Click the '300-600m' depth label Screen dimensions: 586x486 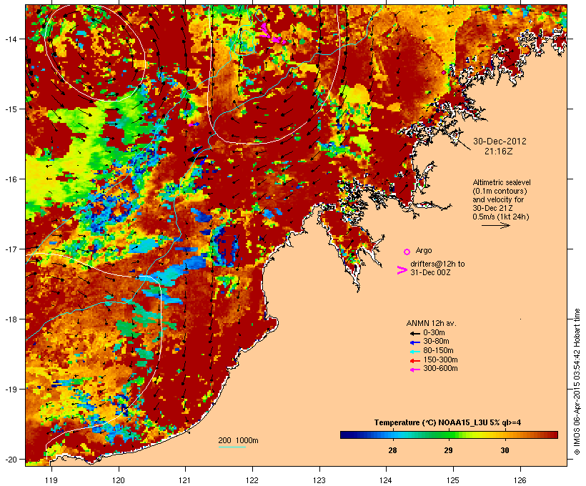point(440,369)
